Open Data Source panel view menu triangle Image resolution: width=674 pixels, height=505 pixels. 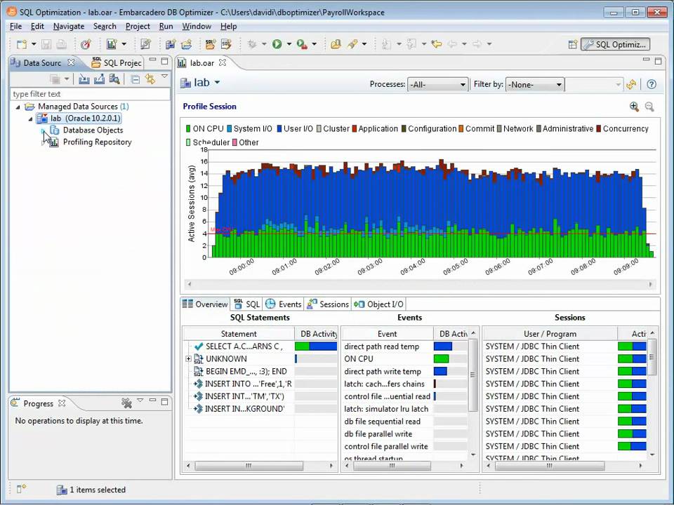164,76
